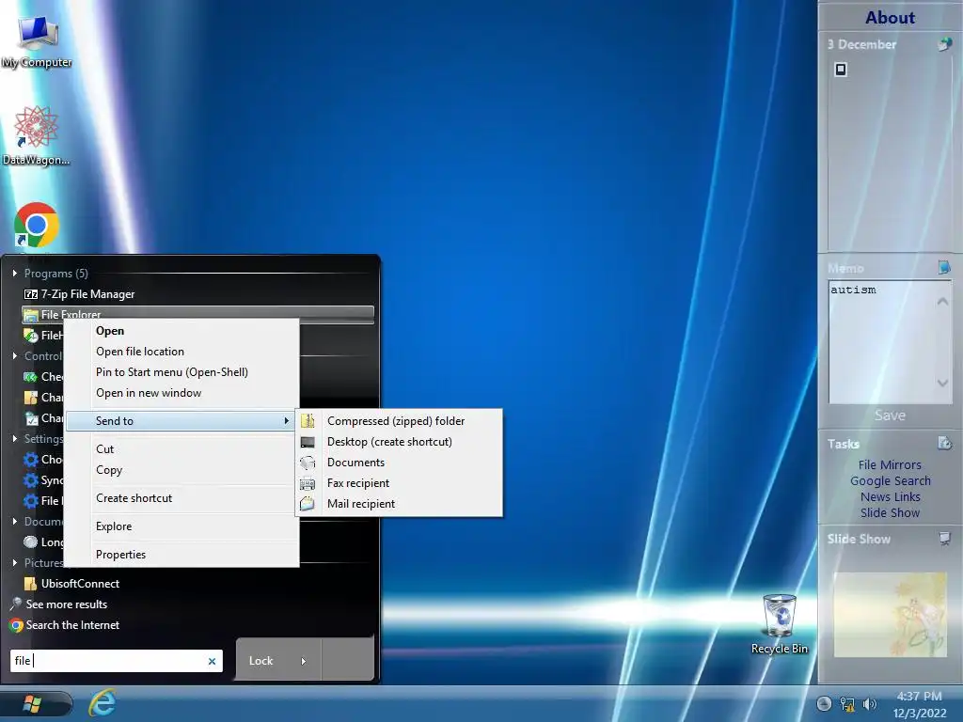The image size is (963, 722).
Task: Click the Compressed (zipped) folder icon
Action: point(308,420)
